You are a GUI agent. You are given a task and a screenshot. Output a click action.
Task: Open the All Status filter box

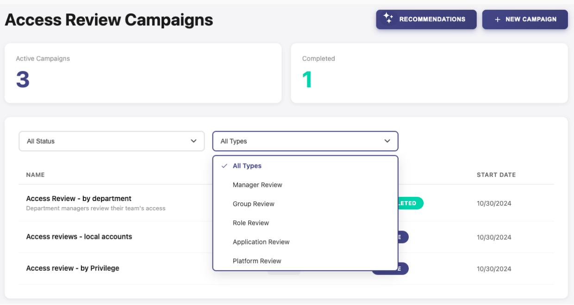pyautogui.click(x=111, y=141)
